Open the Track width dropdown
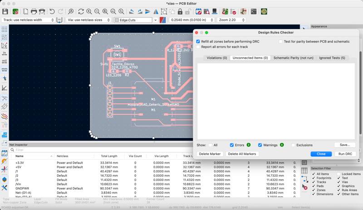 click(x=28, y=20)
